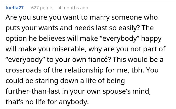This screenshot has width=176, height=109.
Task: Click the first quoted "everybody" before happy
Action: 119,39
